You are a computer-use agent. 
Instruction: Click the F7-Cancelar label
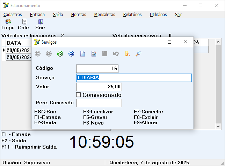click(148, 112)
